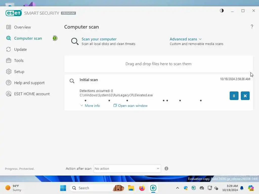Click the scanned file path text
259x194 pixels.
116,95
